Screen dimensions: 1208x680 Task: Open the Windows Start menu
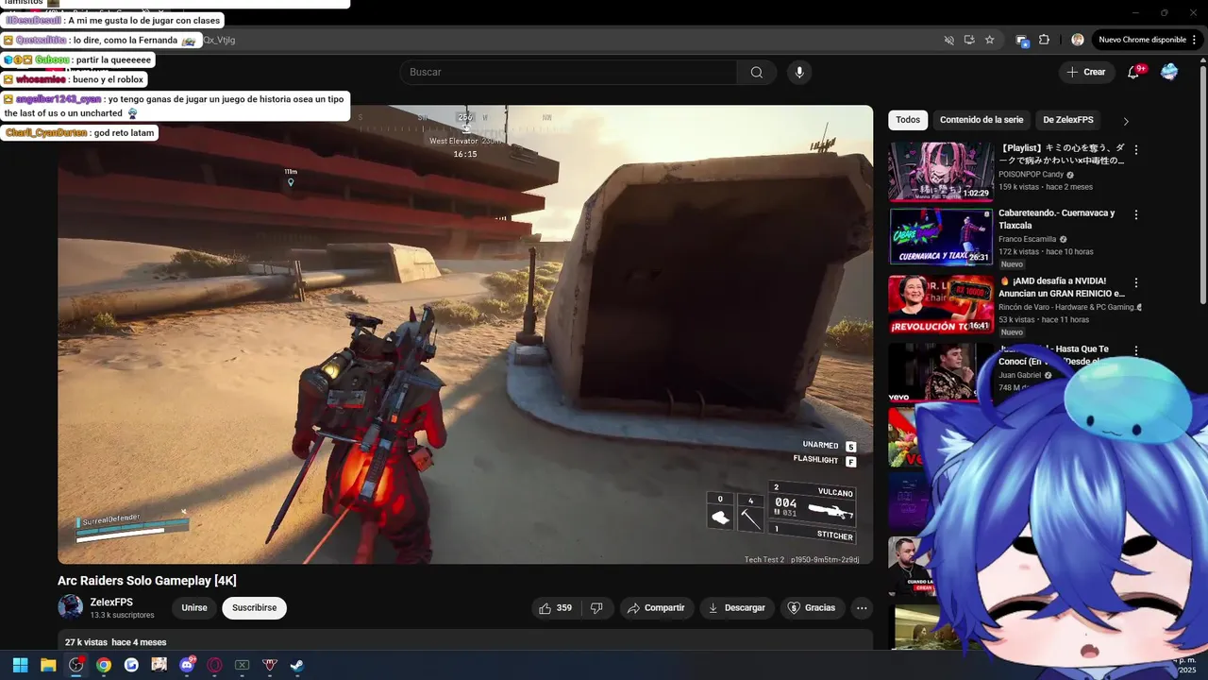20,665
